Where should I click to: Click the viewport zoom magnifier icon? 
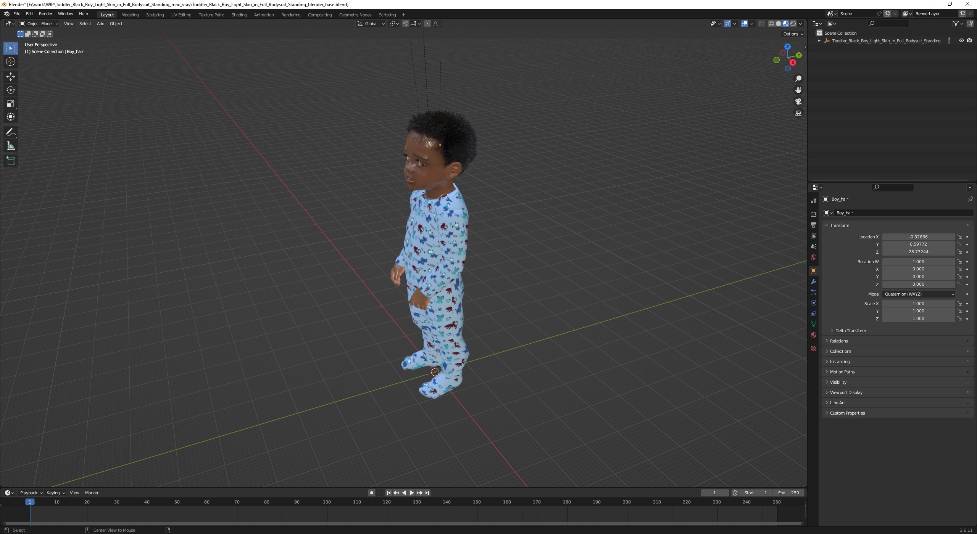(798, 79)
